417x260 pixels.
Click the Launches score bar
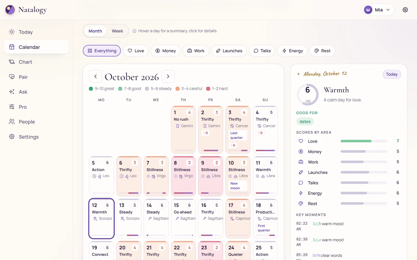[364, 172]
